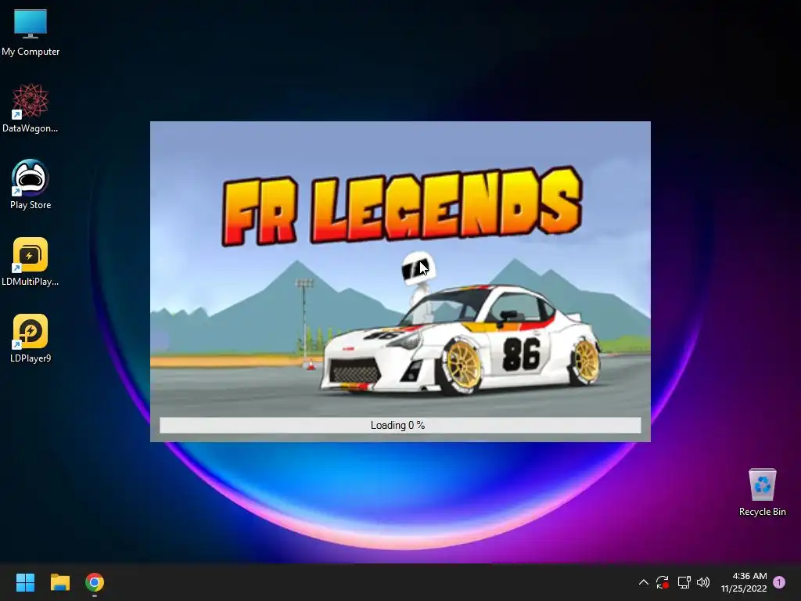Open the My Computer desktop icon

[31, 31]
